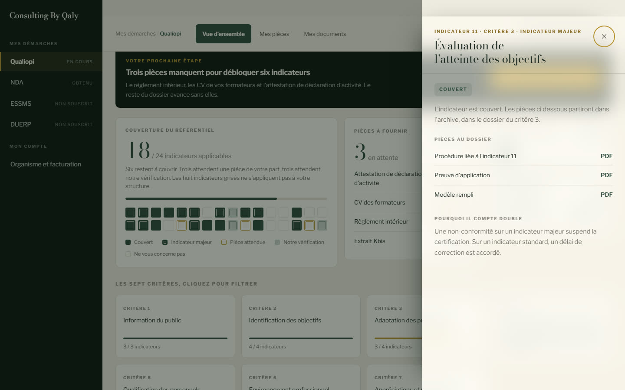Filter by Critère 2 Identification des objectifs

[x=301, y=326]
